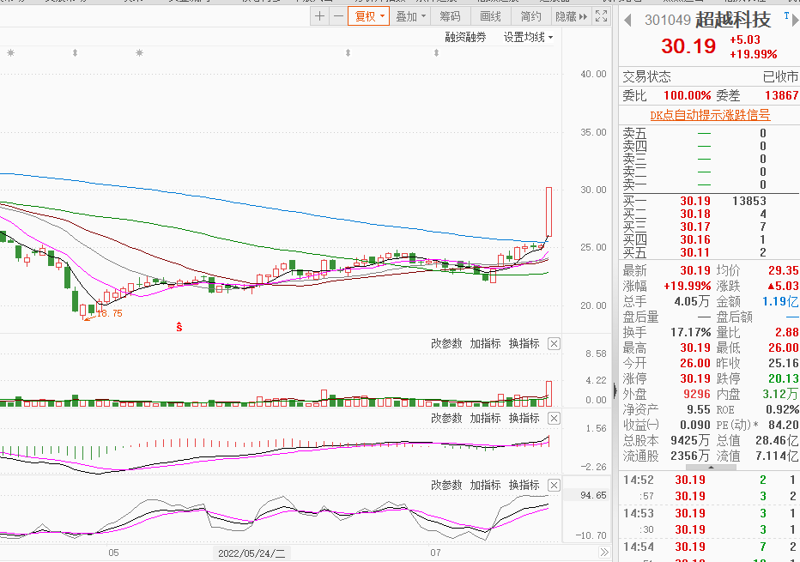Click the 换手 17.17% value
Screen dimensions: 800x562
pos(690,333)
